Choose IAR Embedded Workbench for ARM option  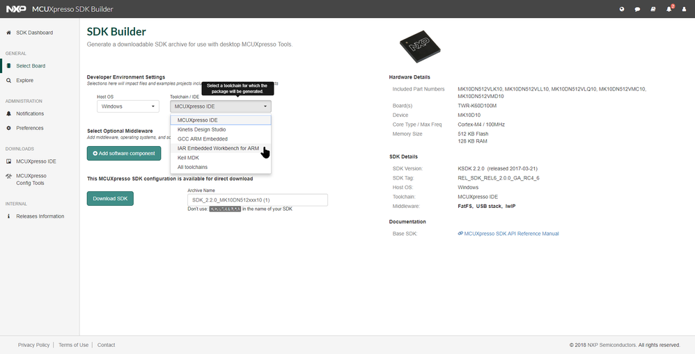[221, 148]
